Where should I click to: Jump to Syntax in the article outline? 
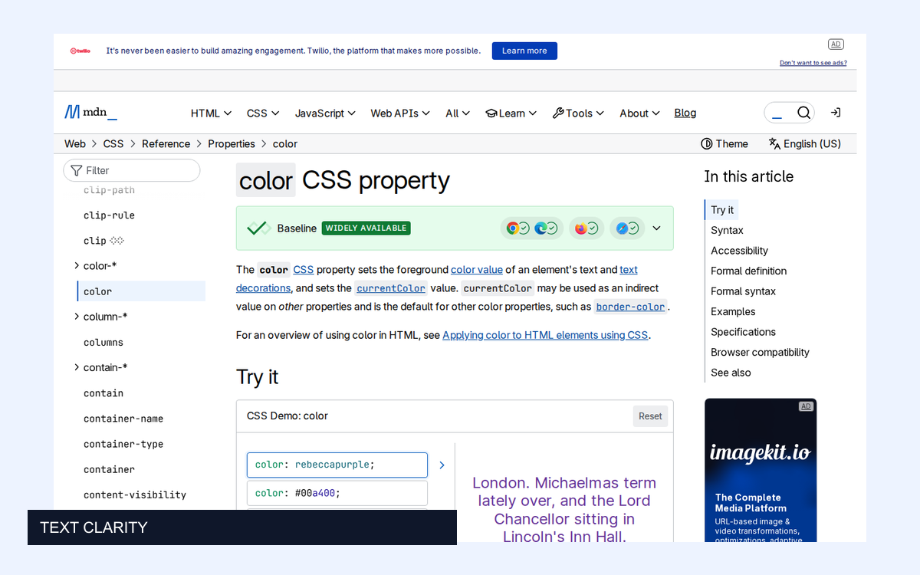727,230
